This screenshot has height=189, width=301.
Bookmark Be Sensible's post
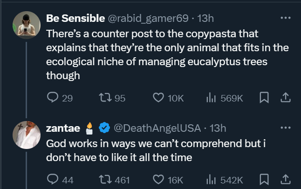263,98
